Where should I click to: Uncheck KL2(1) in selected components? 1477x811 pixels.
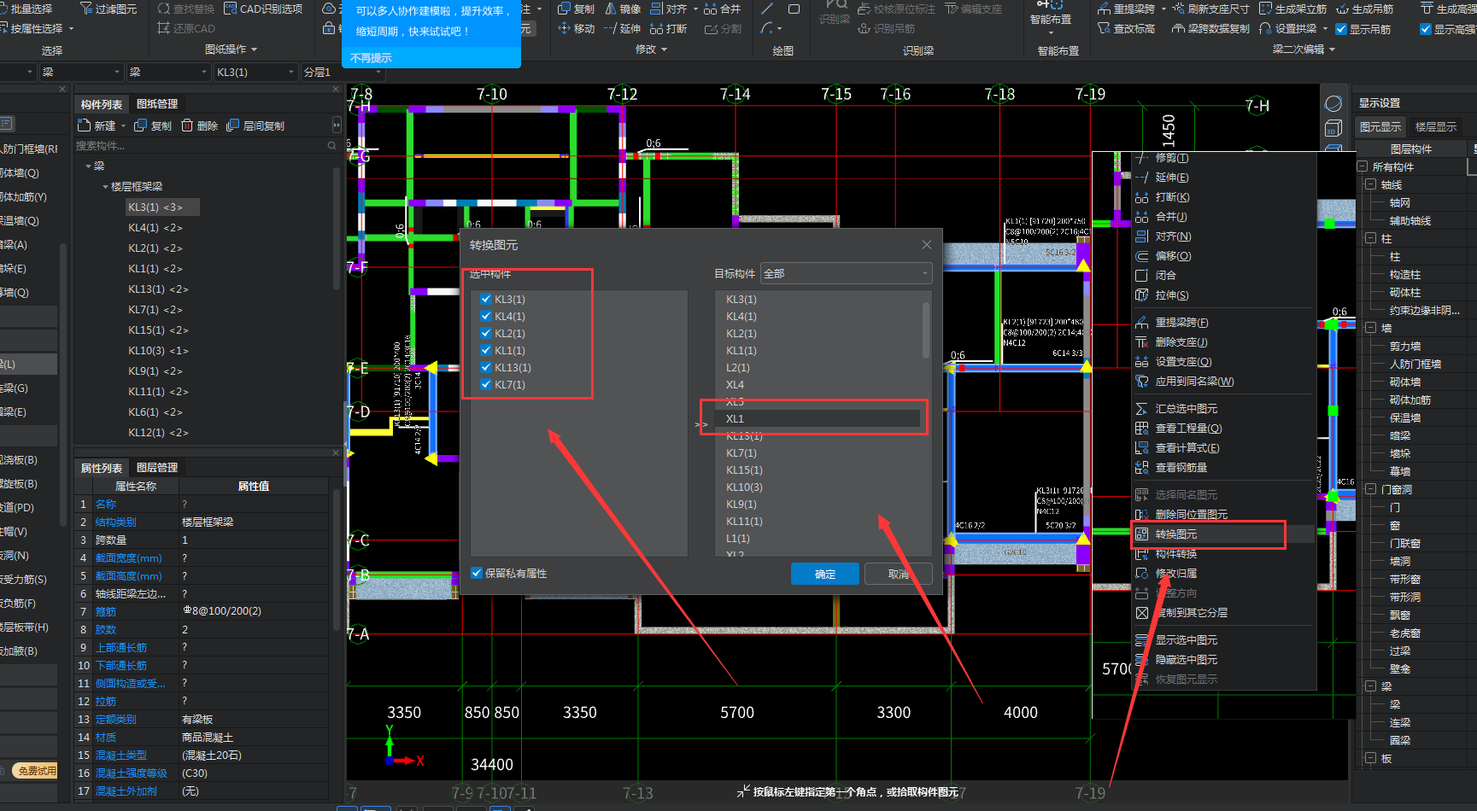(485, 333)
